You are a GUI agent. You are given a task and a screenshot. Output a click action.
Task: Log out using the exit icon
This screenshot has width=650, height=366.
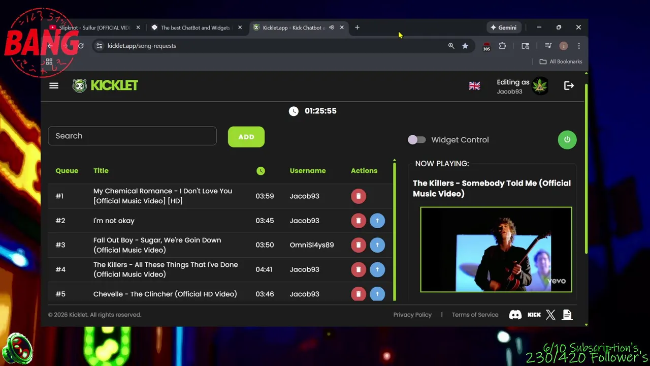click(x=569, y=86)
